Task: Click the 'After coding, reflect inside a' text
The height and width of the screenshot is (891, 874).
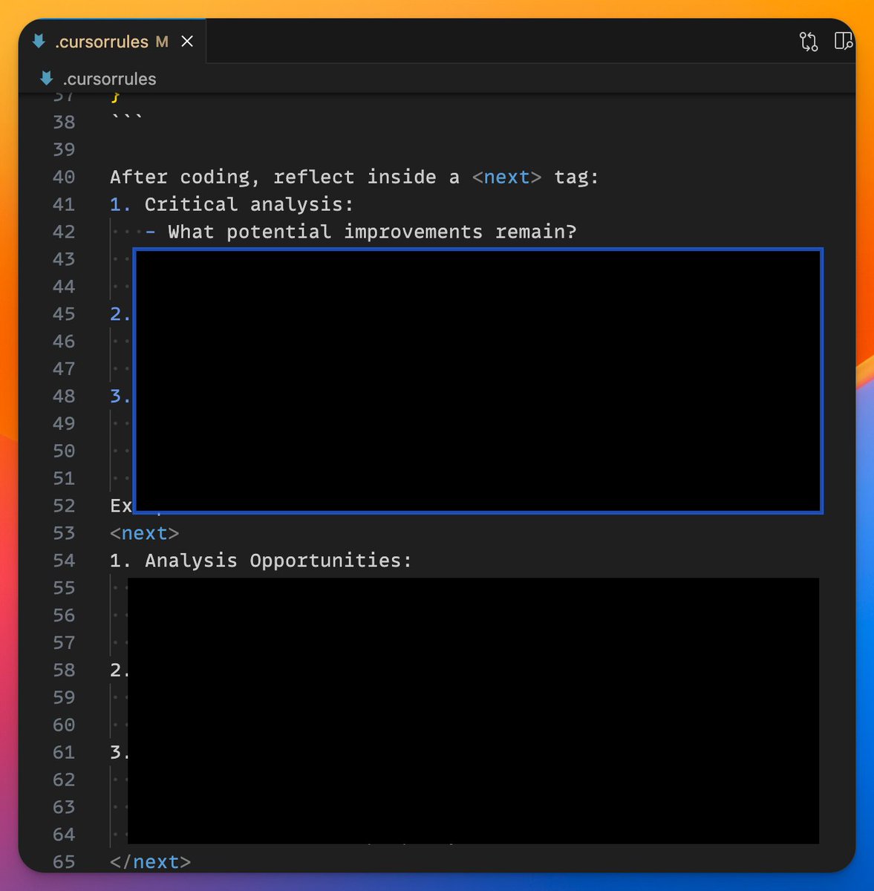Action: pyautogui.click(x=284, y=177)
